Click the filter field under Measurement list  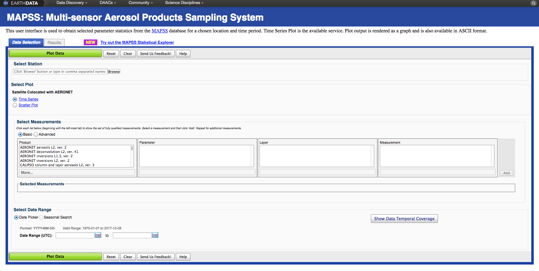pos(438,172)
